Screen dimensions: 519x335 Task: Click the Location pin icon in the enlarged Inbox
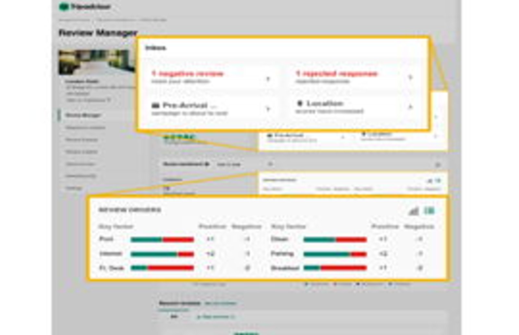(x=300, y=104)
